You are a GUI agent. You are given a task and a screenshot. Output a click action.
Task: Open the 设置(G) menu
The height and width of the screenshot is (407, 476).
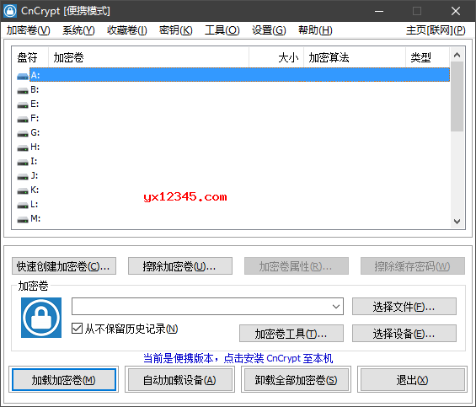[x=269, y=30]
